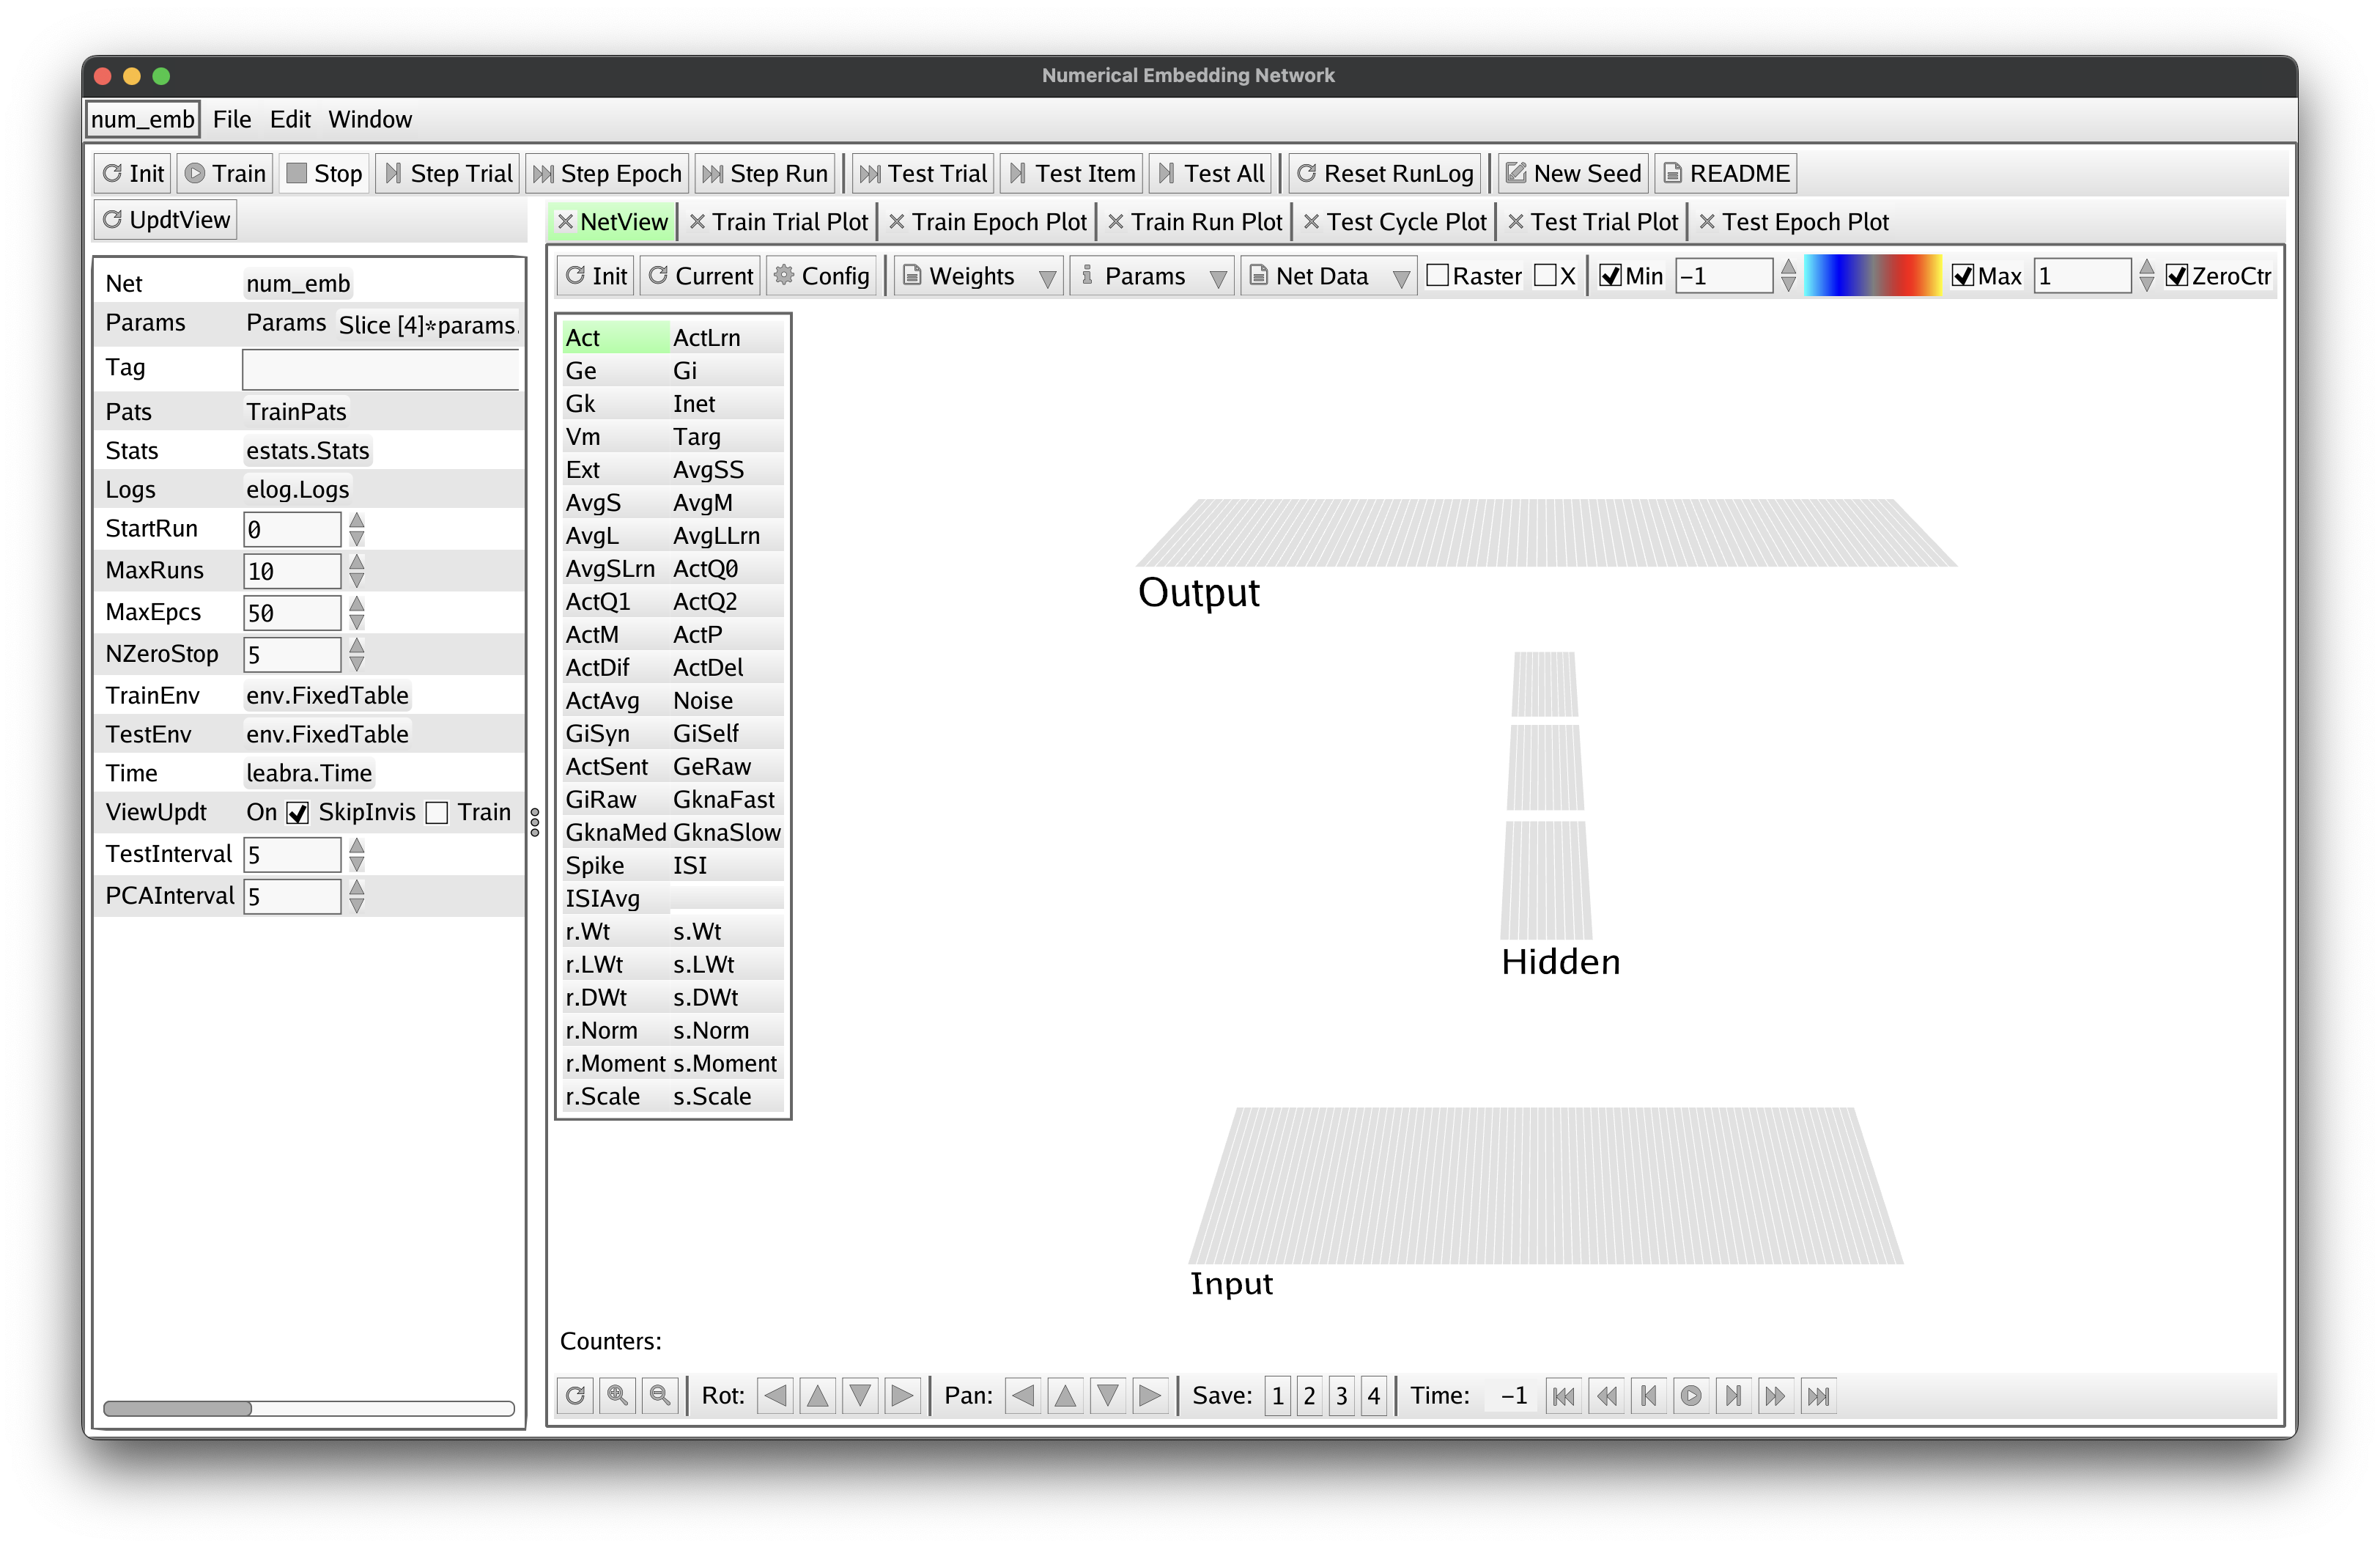This screenshot has width=2380, height=1548.
Task: Toggle the ViewUpdt On checkbox
Action: tap(298, 813)
